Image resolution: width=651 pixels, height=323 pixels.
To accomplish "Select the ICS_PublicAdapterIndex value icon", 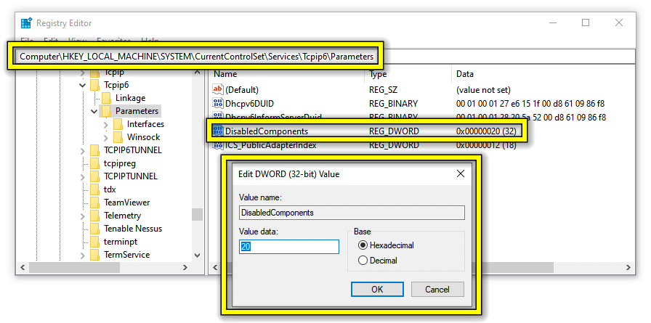I will [218, 145].
